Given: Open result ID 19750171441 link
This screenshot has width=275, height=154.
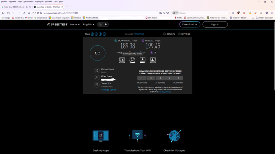Looking at the screenshot, I should pyautogui.click(x=139, y=34).
